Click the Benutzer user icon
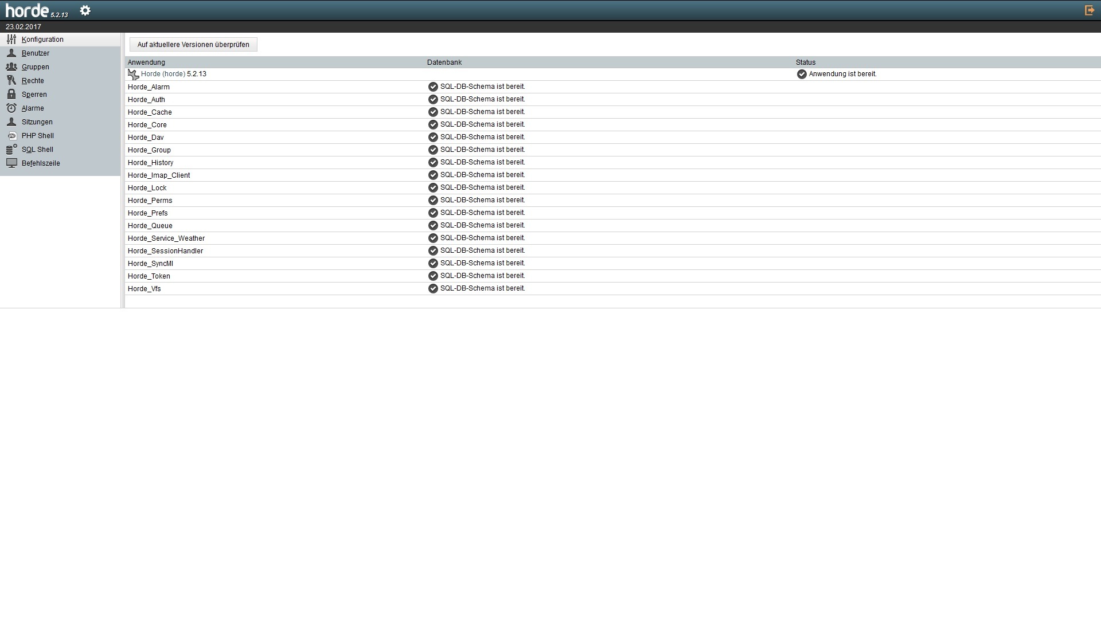The height and width of the screenshot is (619, 1101). point(11,53)
